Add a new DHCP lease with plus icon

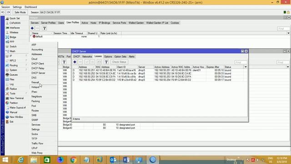75,62
